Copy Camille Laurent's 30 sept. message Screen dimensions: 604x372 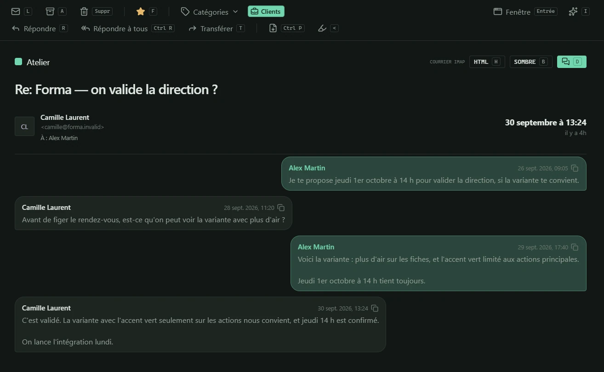coord(375,308)
